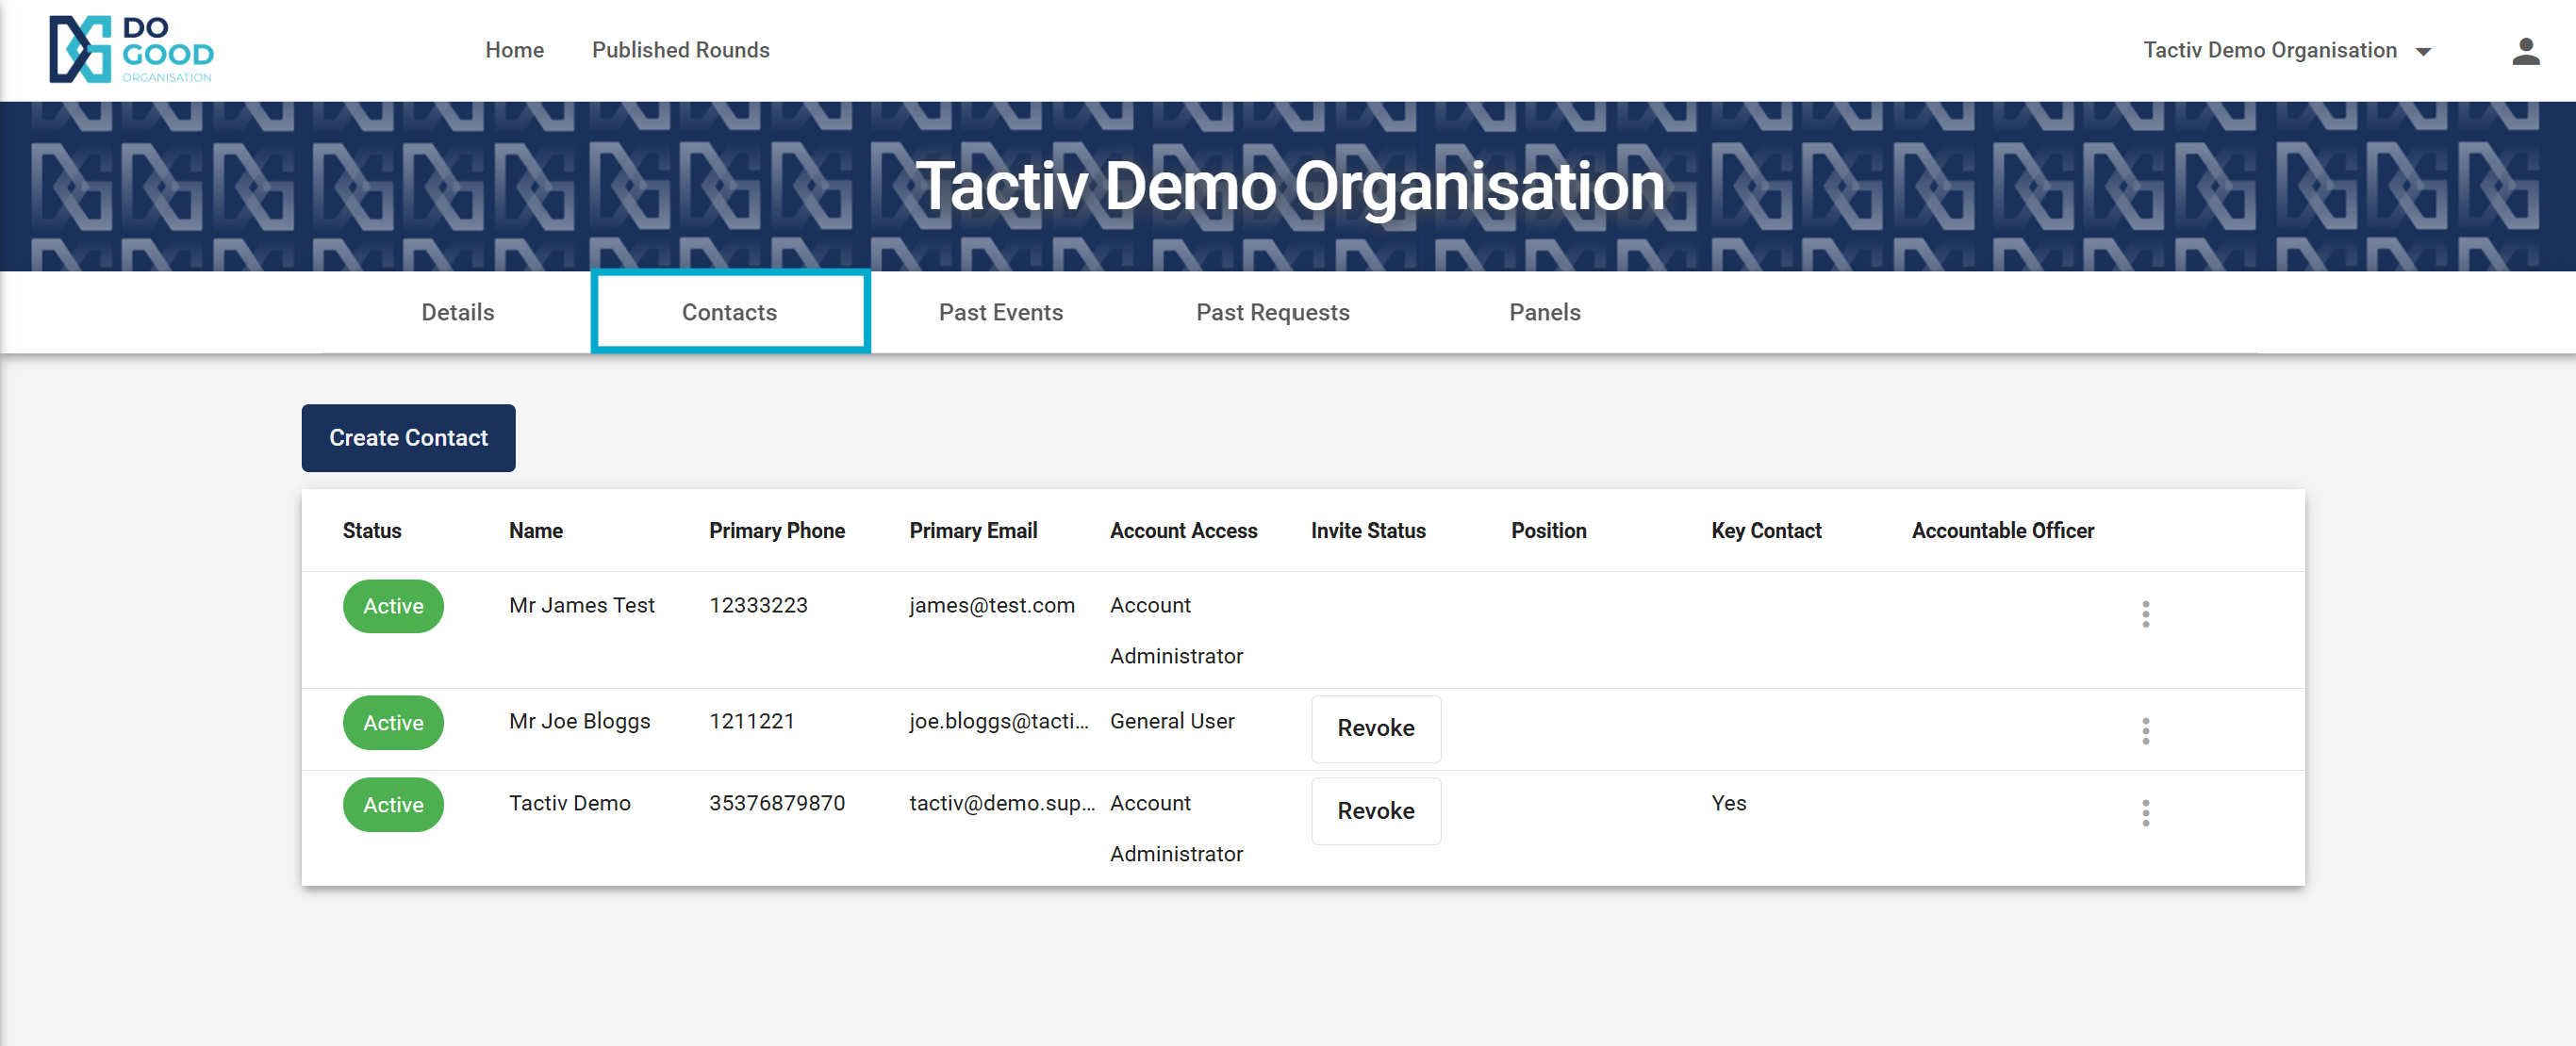Expand the Tactiv Demo Organisation dropdown arrow
The width and height of the screenshot is (2576, 1046).
click(x=2423, y=52)
